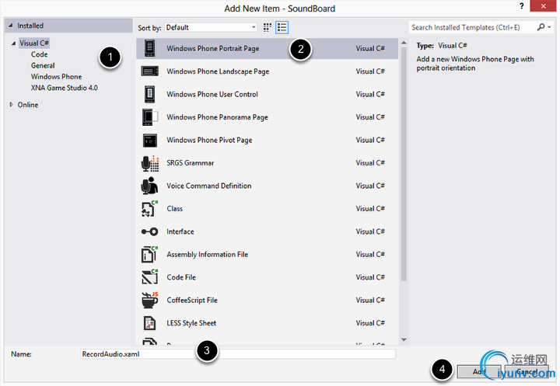
Task: Click the Interface template icon
Action: click(x=149, y=232)
